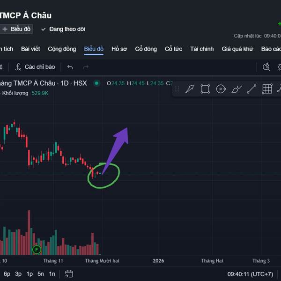
Task: Click the undo arrow icon
Action: 70,67
